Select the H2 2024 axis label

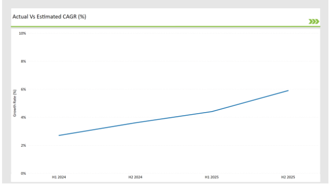coord(135,177)
